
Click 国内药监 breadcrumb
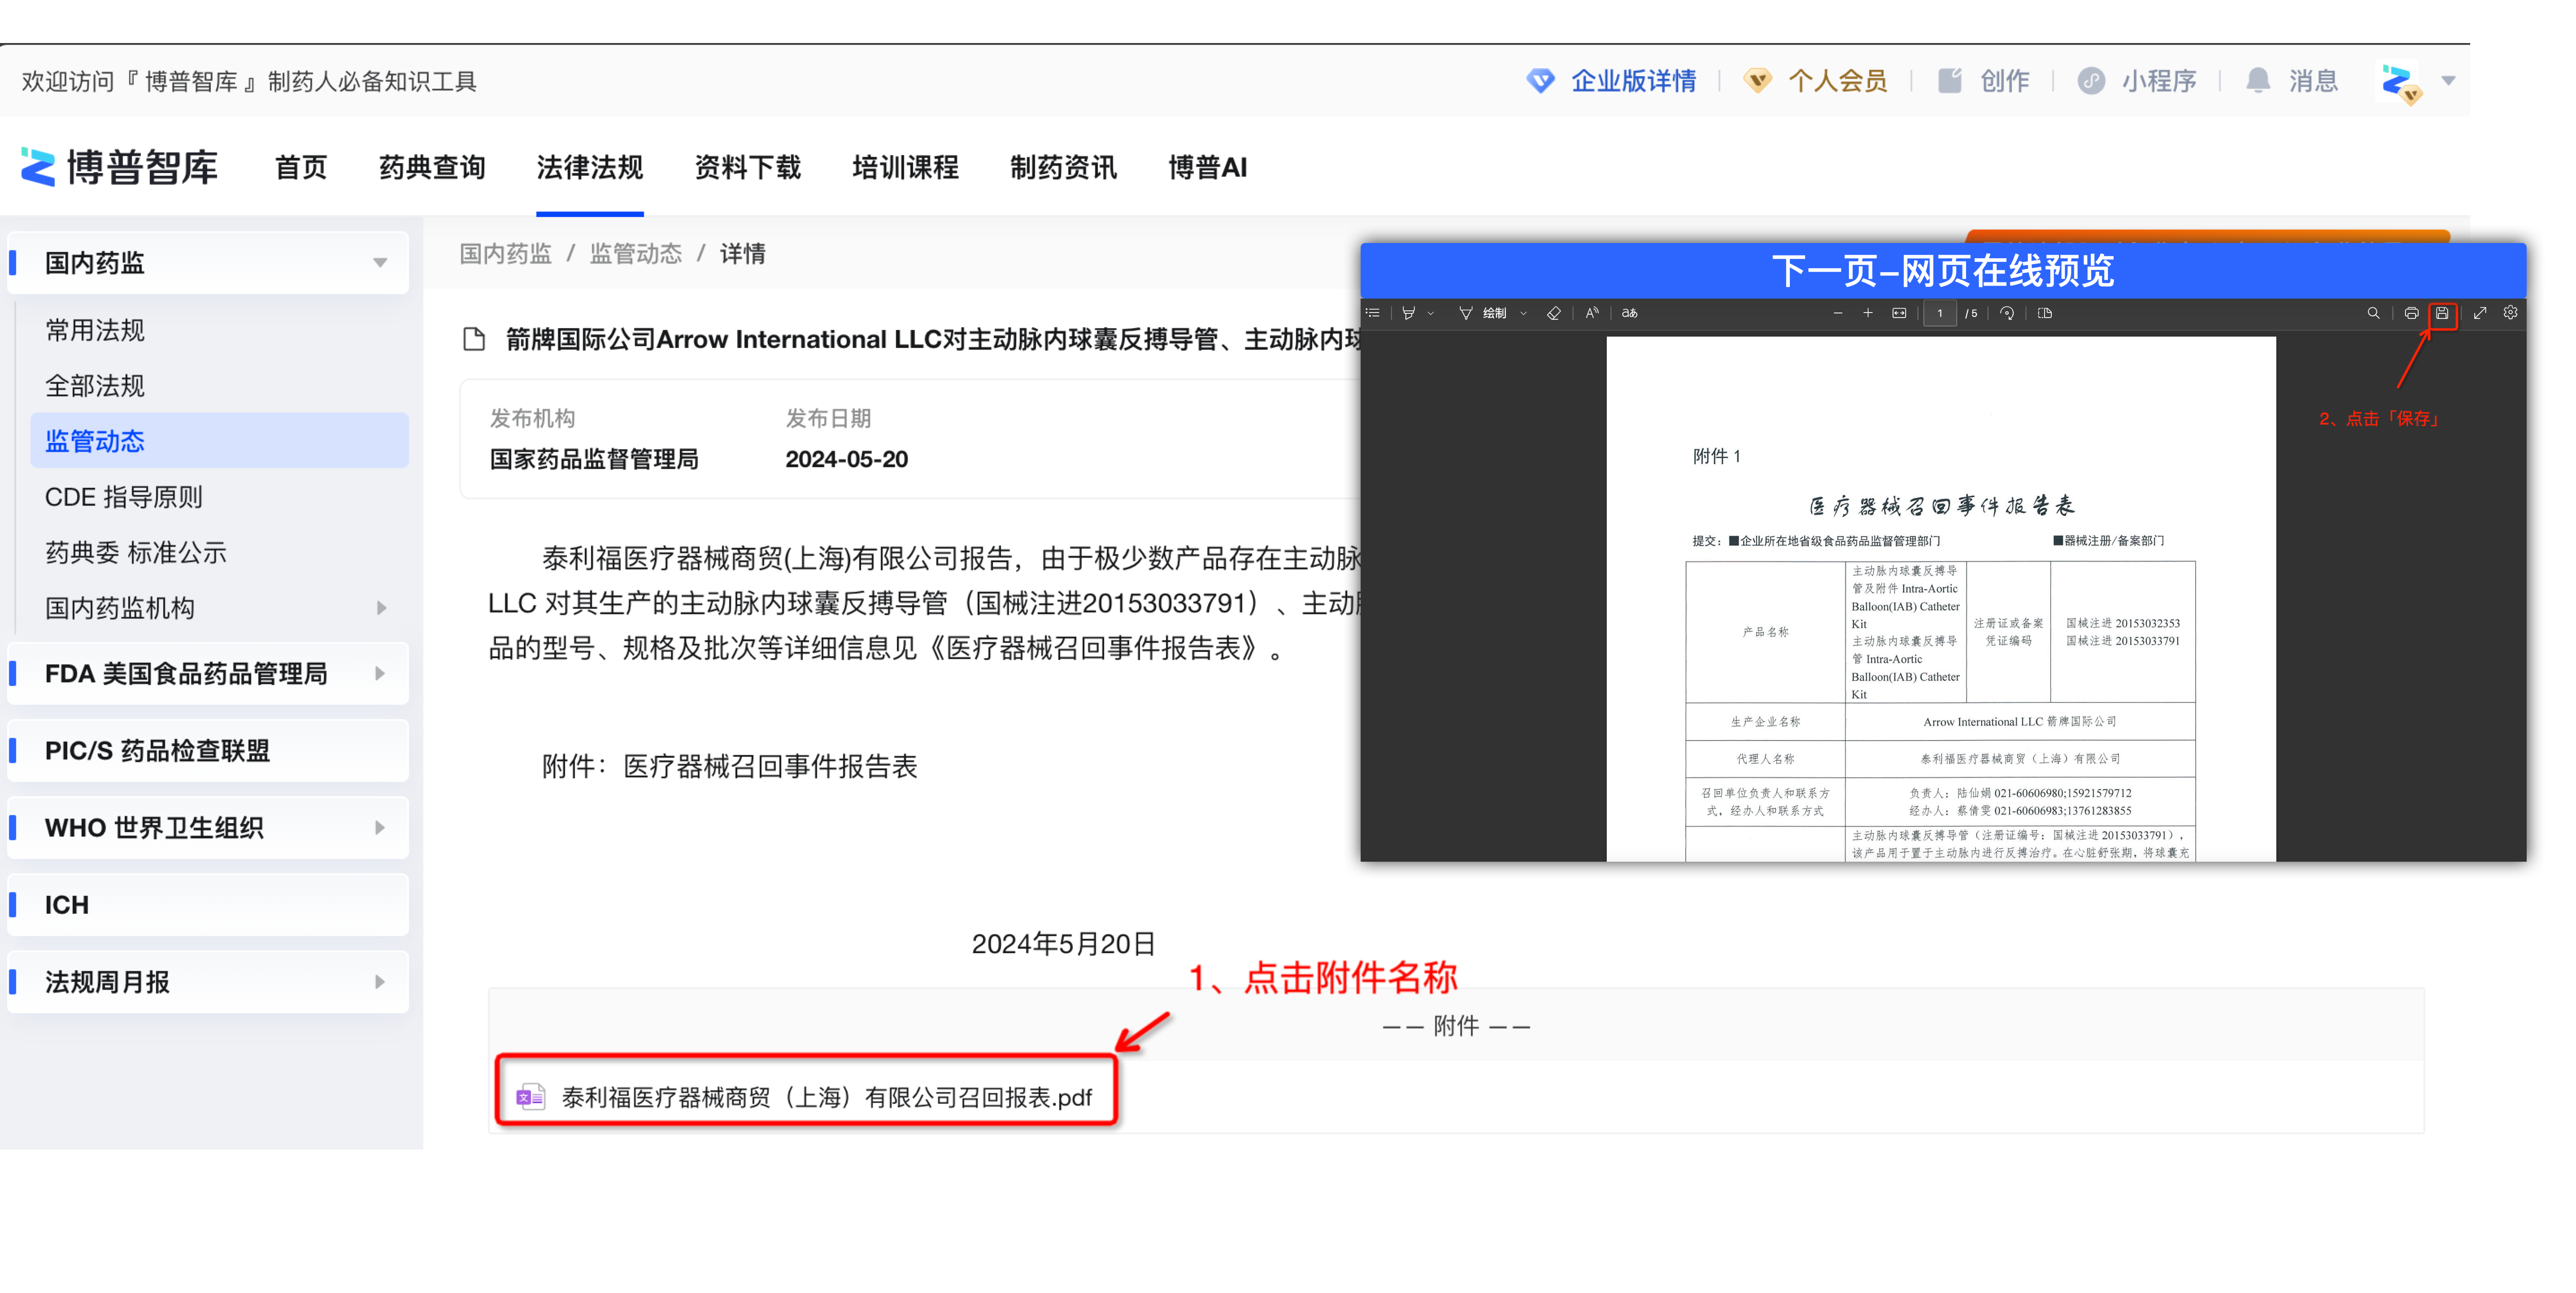(506, 254)
